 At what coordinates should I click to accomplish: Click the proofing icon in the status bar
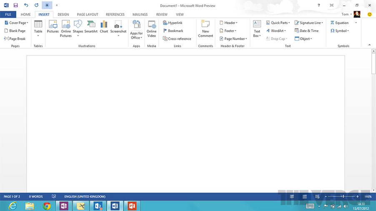pos(54,196)
